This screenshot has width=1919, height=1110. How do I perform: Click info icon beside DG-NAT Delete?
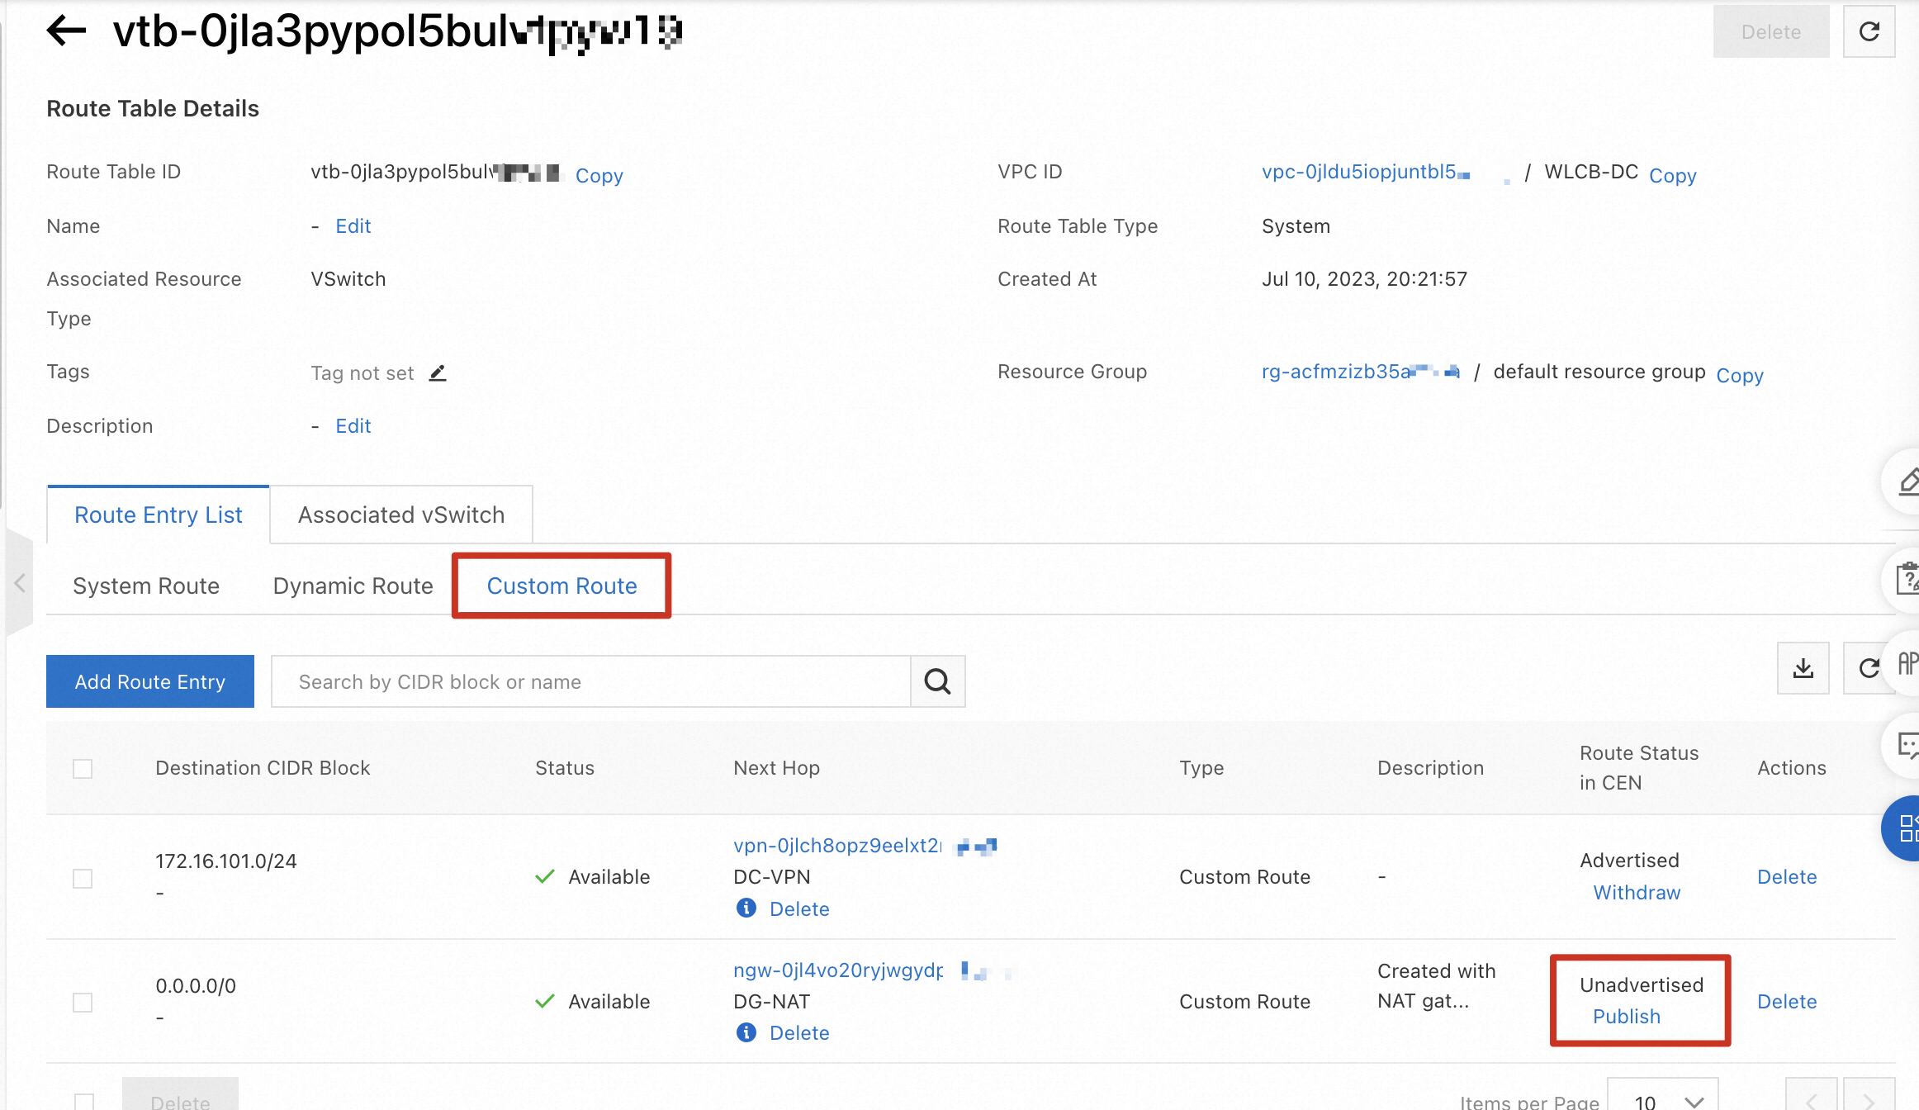click(746, 1032)
